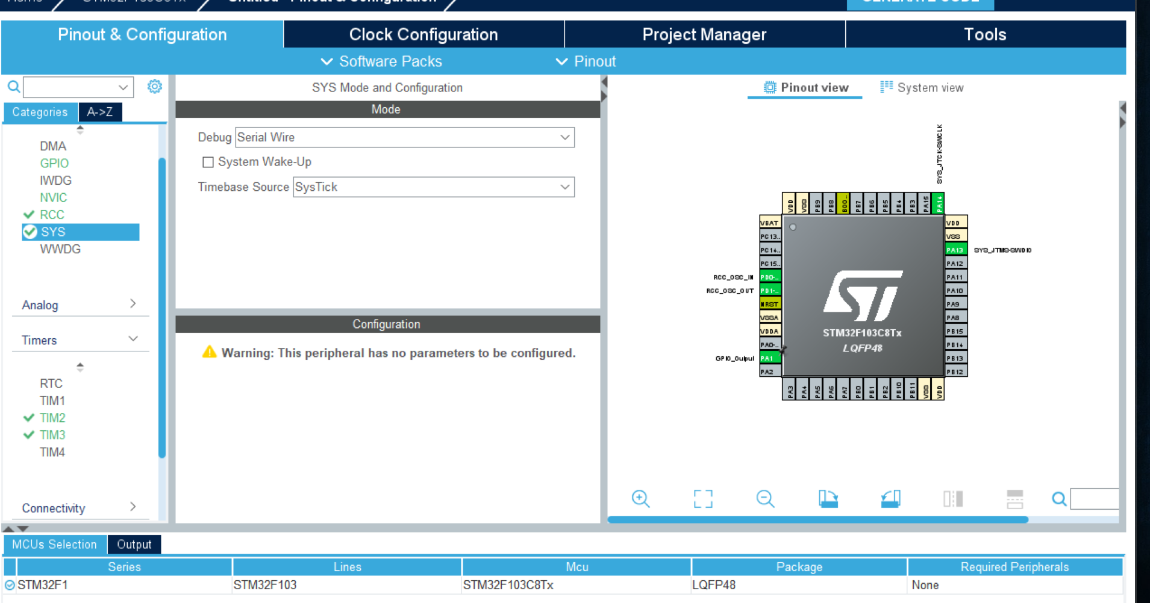This screenshot has width=1150, height=603.
Task: Click the pin search input field
Action: pyautogui.click(x=1095, y=499)
